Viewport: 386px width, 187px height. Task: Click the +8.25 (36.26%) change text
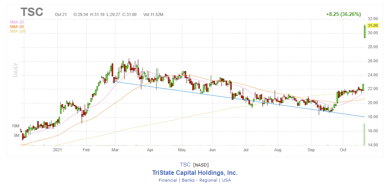343,14
